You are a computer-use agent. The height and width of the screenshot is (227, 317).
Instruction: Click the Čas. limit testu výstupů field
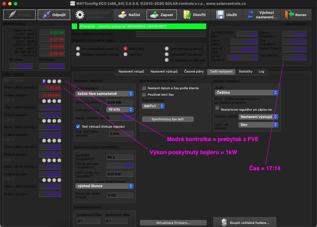point(121,134)
